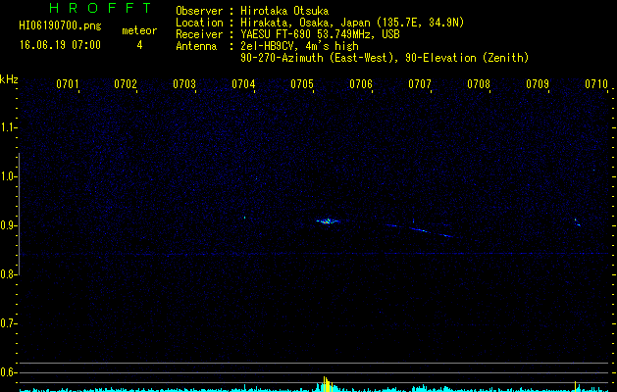This screenshot has height=392, width=617.
Task: Click the kHz axis unit label
Action: click(x=9, y=79)
